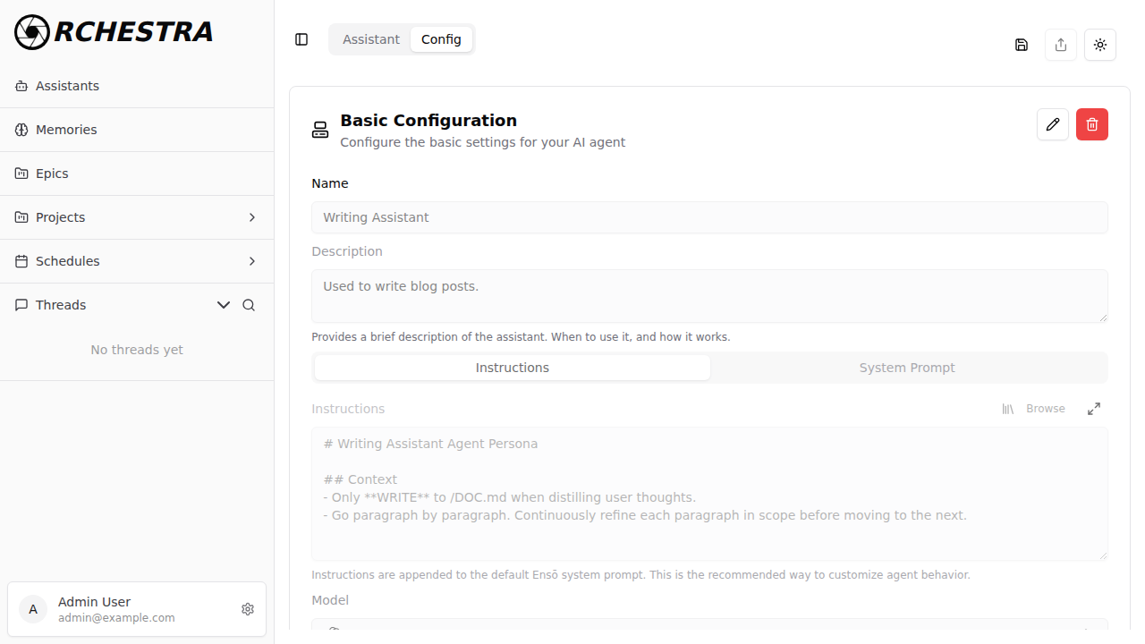Open the user settings gear icon
This screenshot has height=644, width=1145.
248,609
